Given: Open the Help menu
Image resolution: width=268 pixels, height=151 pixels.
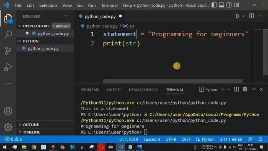Looking at the screenshot, I should pyautogui.click(x=127, y=5).
